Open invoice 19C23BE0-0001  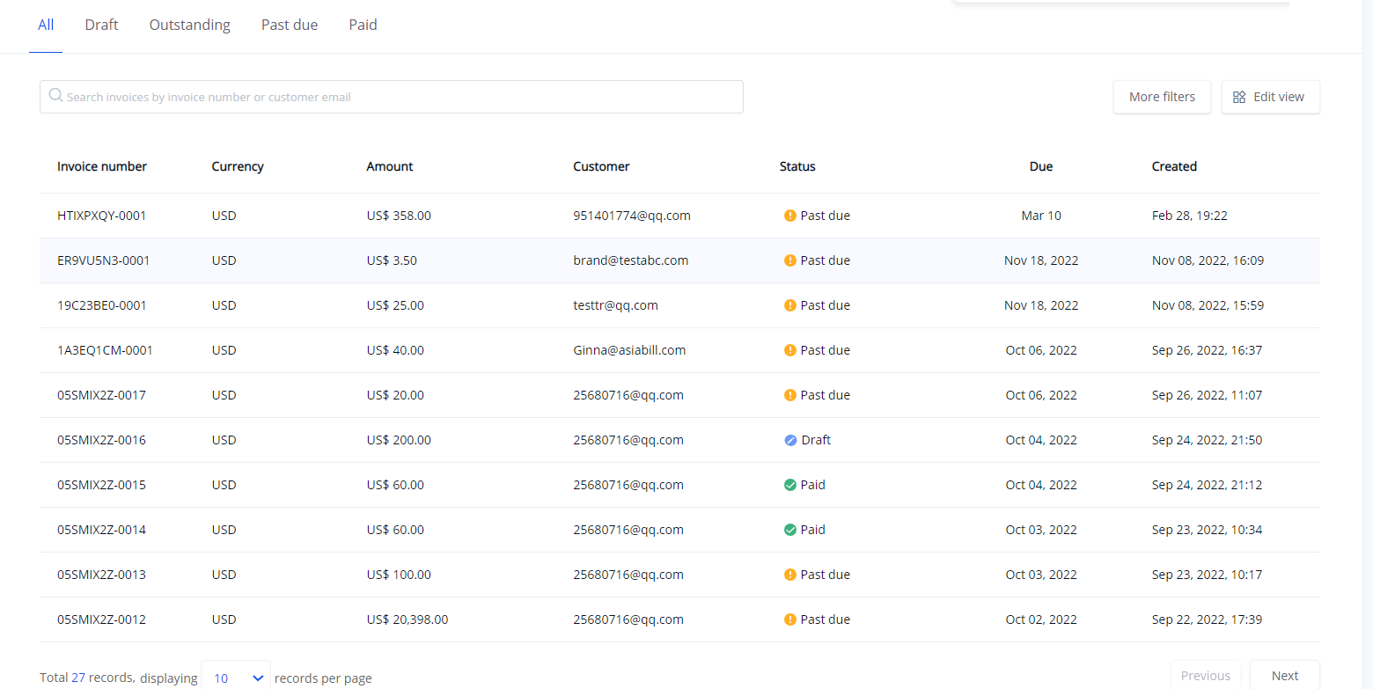(101, 305)
